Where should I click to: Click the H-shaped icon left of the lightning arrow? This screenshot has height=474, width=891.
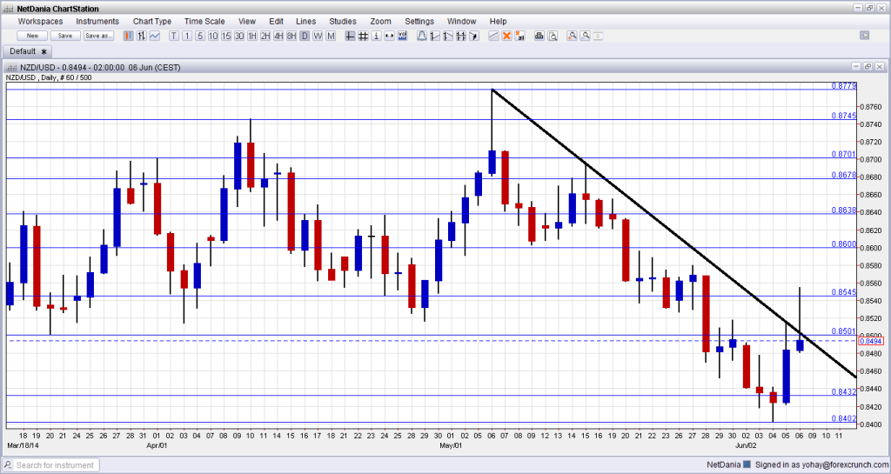click(x=461, y=36)
